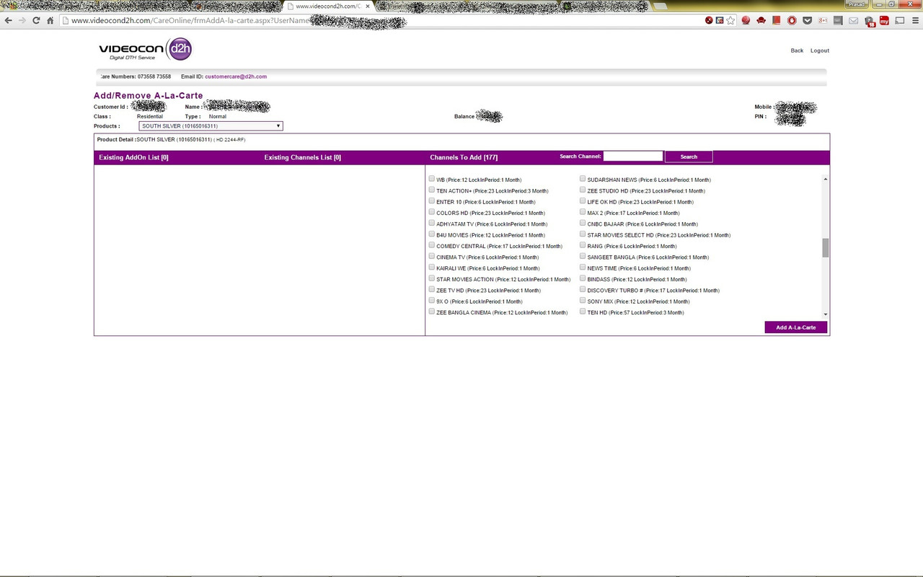Click the red 'my' extension icon
The height and width of the screenshot is (577, 923).
coord(884,20)
